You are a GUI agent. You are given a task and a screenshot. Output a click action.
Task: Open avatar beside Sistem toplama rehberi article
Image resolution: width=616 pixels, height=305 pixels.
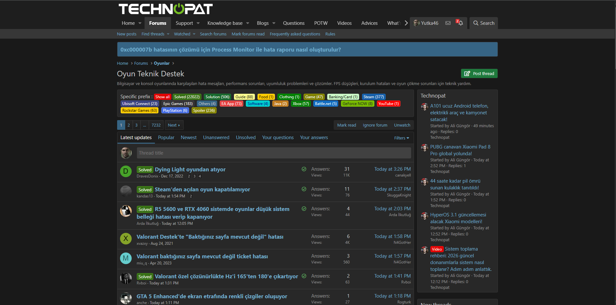tap(425, 250)
